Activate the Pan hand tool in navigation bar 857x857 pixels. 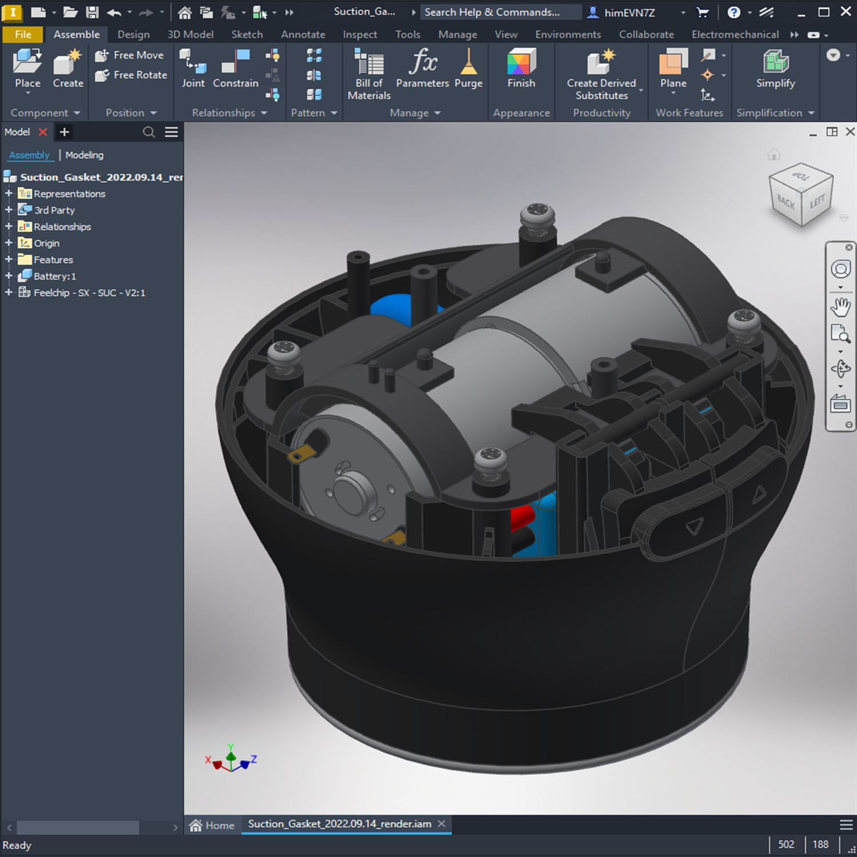840,307
